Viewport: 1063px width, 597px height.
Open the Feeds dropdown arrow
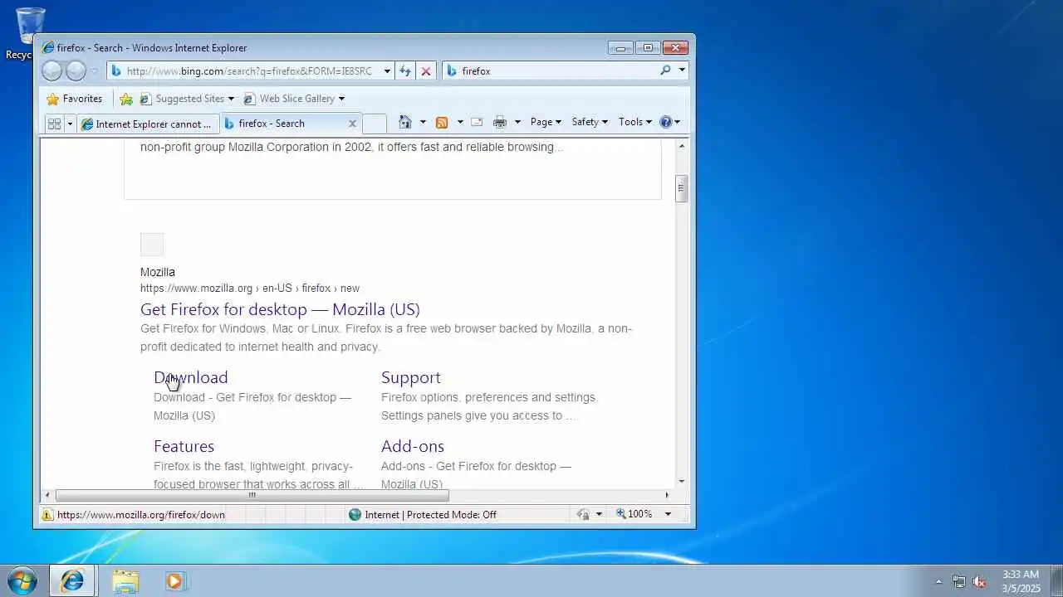click(x=460, y=122)
